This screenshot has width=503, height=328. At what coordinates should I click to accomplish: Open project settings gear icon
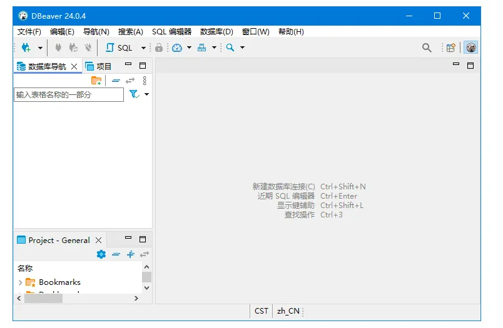click(101, 254)
